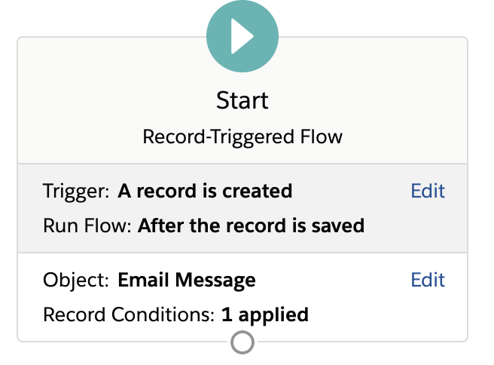Click the "Record Conditions:" label

pos(129,314)
